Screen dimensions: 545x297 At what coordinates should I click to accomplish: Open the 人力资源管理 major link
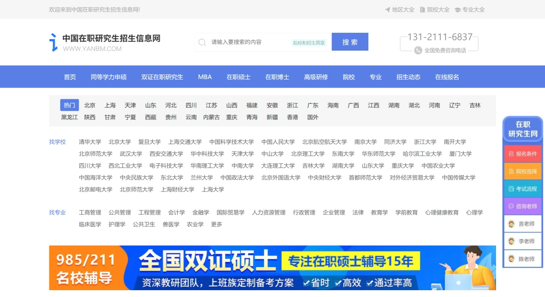[269, 212]
